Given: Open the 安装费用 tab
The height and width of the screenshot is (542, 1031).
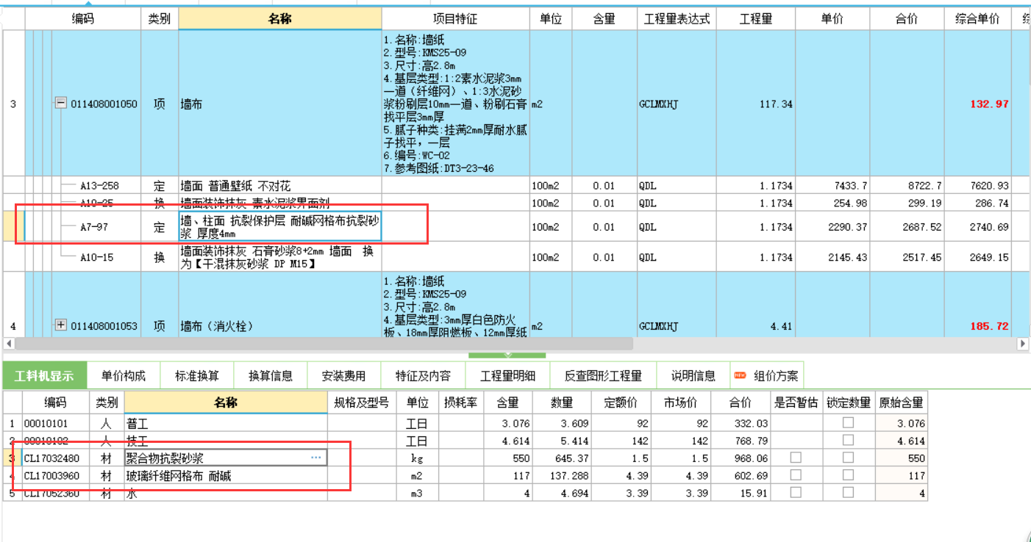Looking at the screenshot, I should [x=344, y=375].
